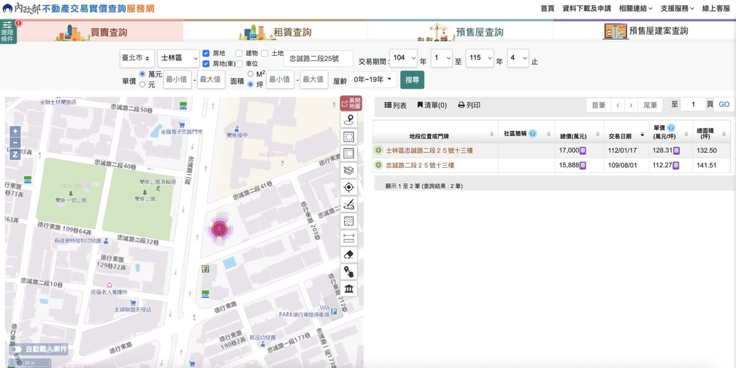Click the 展開地圖 expand map button
The width and height of the screenshot is (736, 368).
351,103
